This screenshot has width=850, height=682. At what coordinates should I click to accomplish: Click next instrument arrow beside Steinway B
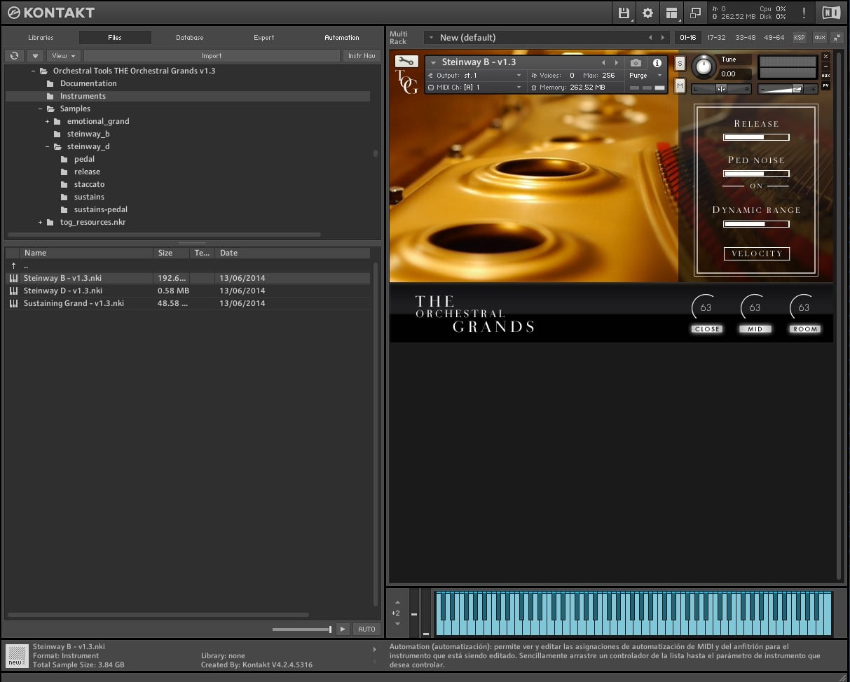616,63
